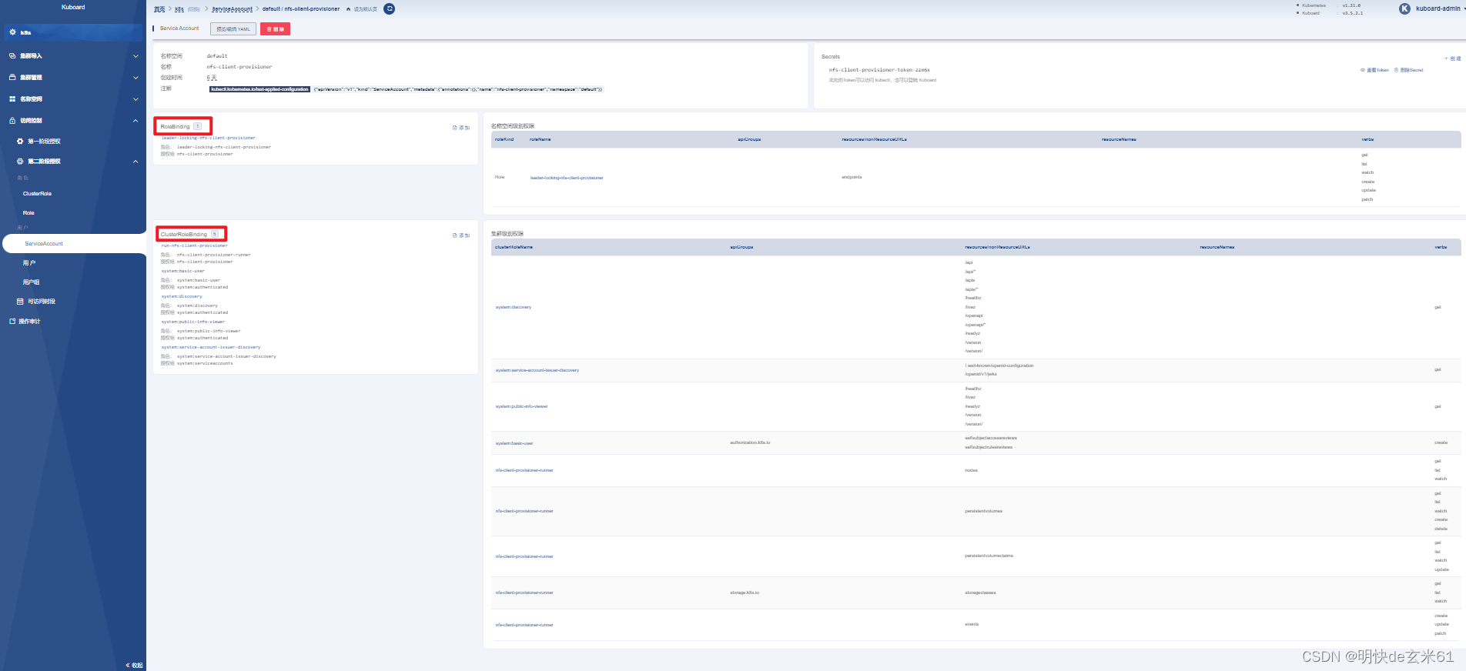
Task: Open leader-locking-nfs-client-provisioner RoleBinding link
Action: pyautogui.click(x=208, y=139)
